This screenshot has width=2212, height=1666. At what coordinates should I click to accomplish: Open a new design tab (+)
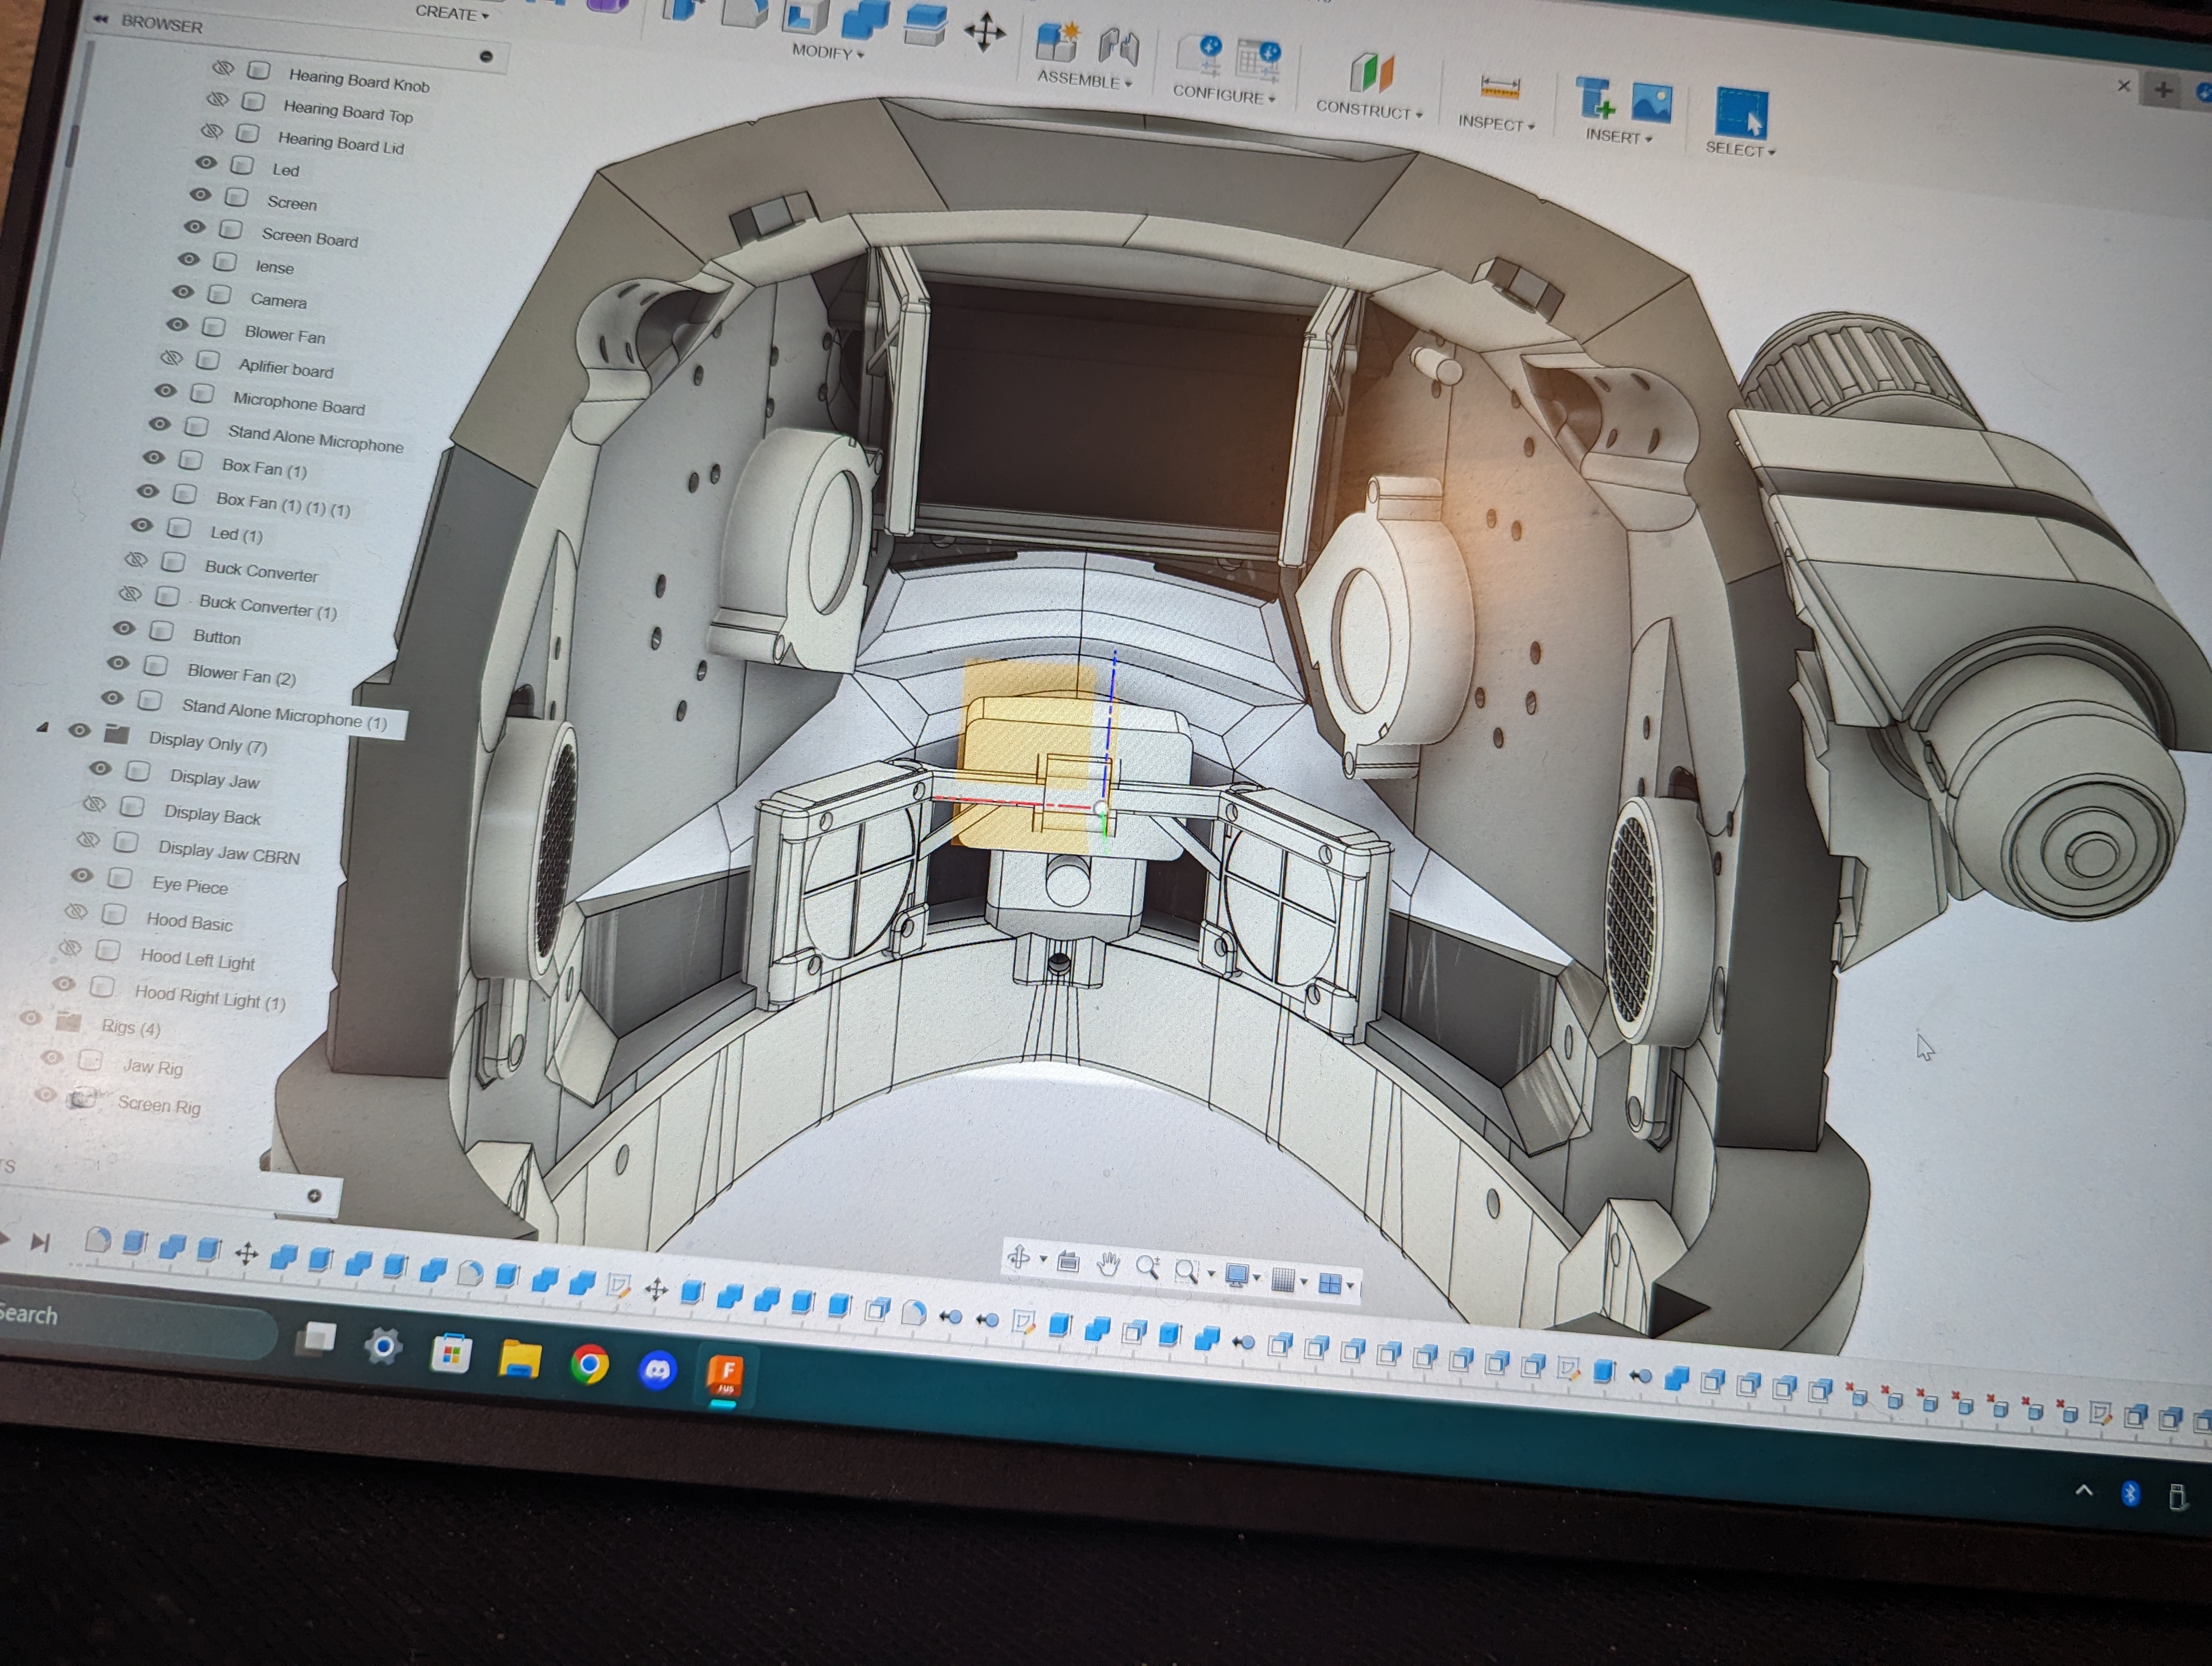tap(2163, 91)
